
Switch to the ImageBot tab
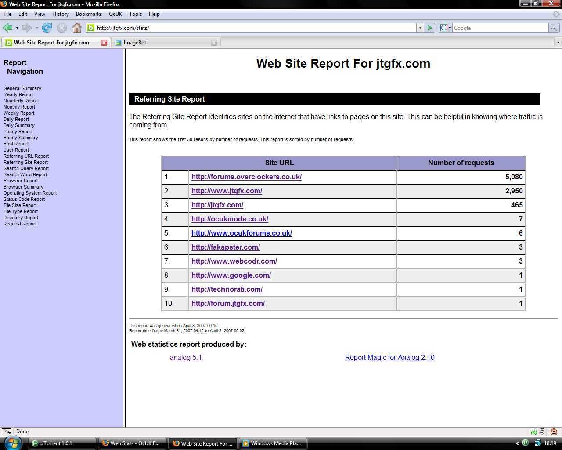click(x=165, y=43)
